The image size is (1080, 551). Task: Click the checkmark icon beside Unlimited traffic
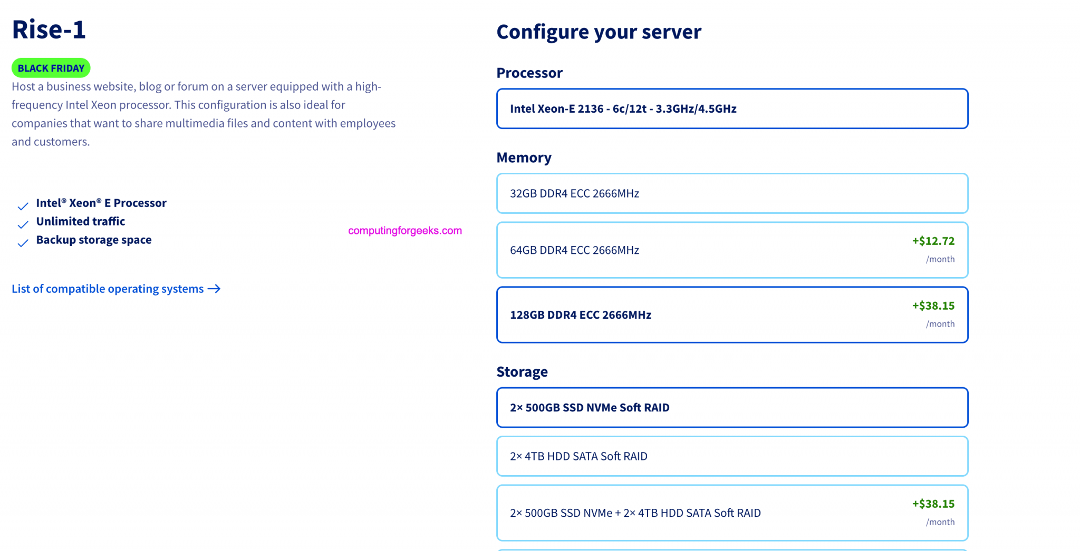22,224
